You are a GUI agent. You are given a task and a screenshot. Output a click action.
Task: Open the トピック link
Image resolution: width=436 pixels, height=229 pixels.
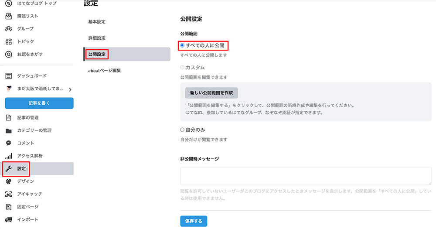pos(26,41)
